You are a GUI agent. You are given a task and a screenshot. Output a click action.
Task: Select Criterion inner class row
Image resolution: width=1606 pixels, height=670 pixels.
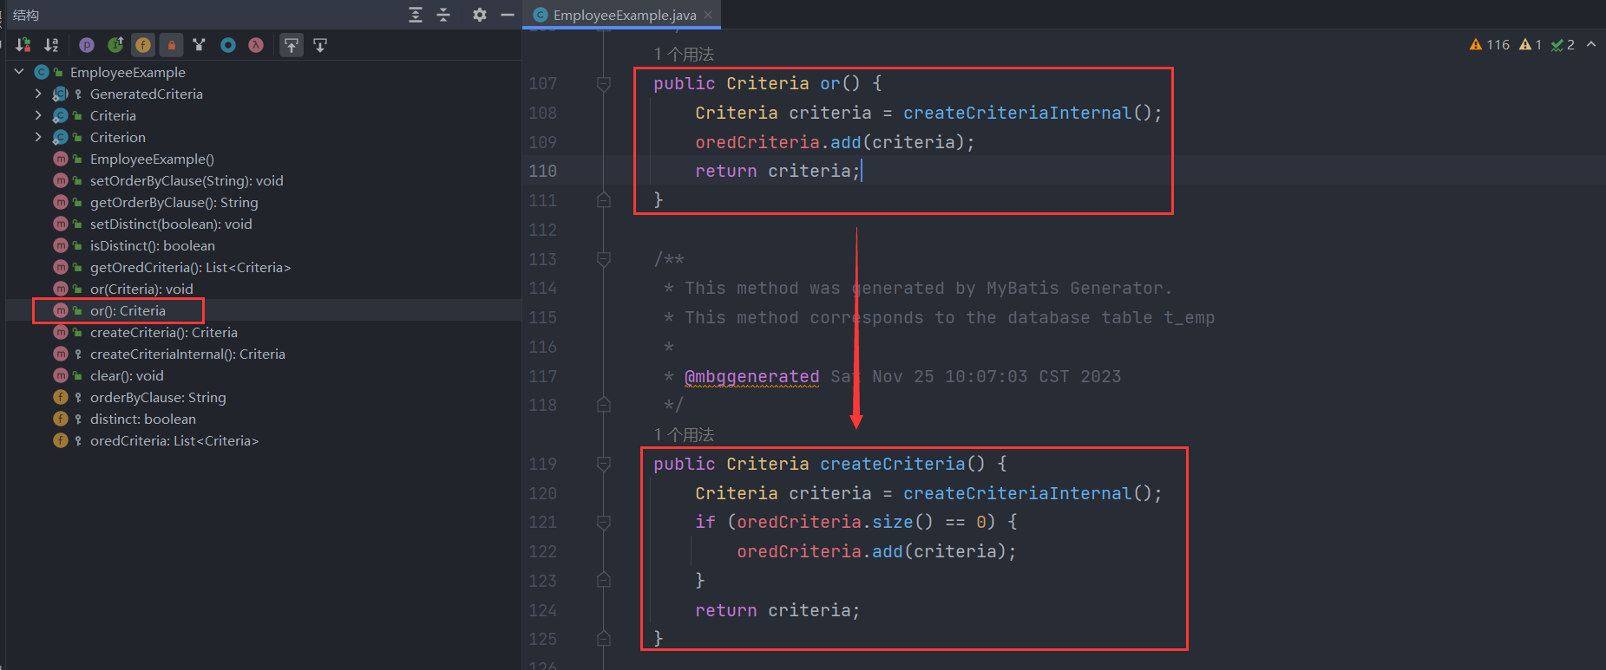117,137
